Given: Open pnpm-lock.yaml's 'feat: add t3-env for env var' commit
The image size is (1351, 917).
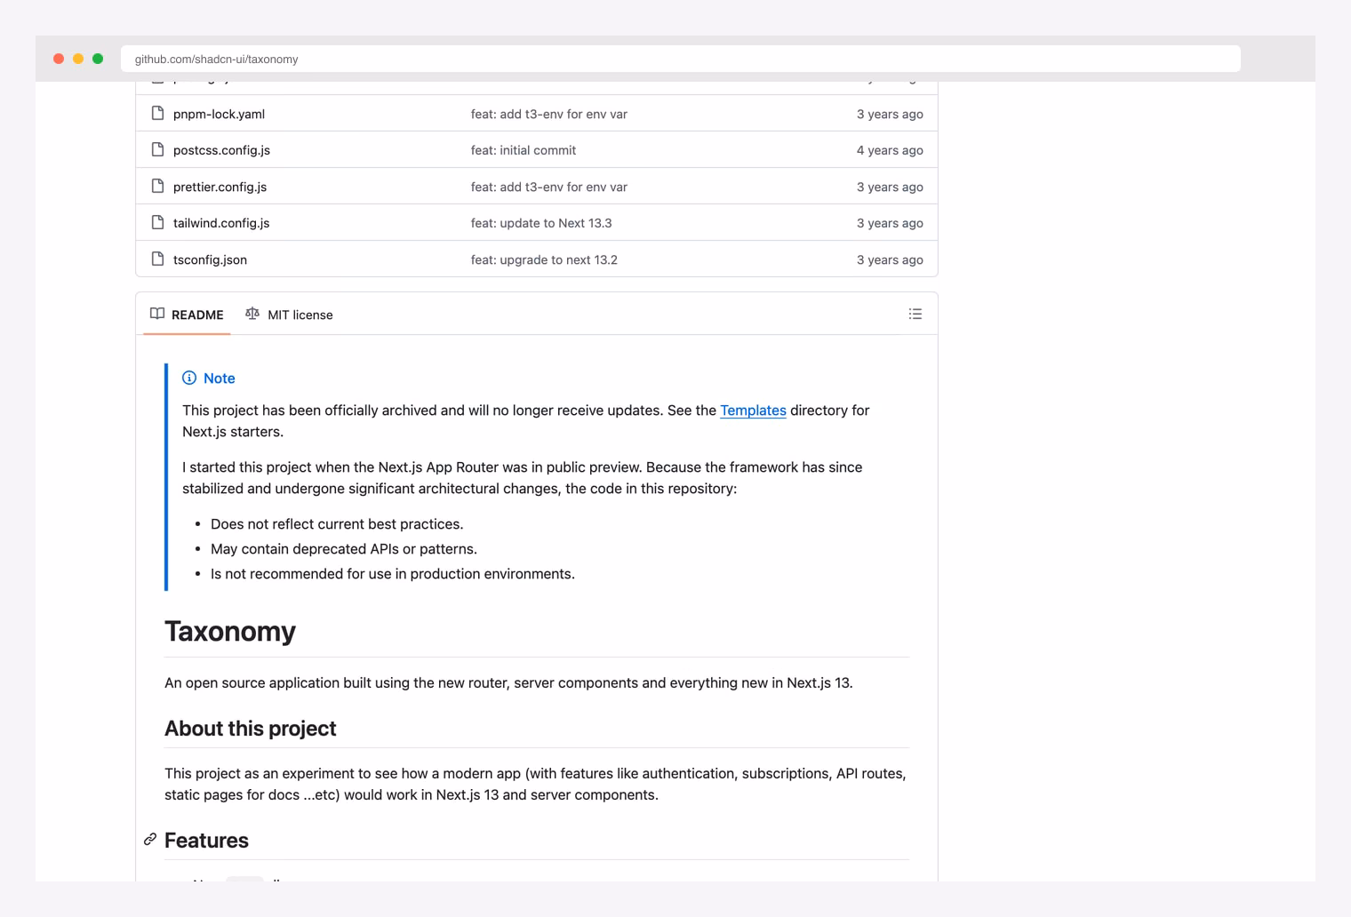Looking at the screenshot, I should click(x=549, y=114).
